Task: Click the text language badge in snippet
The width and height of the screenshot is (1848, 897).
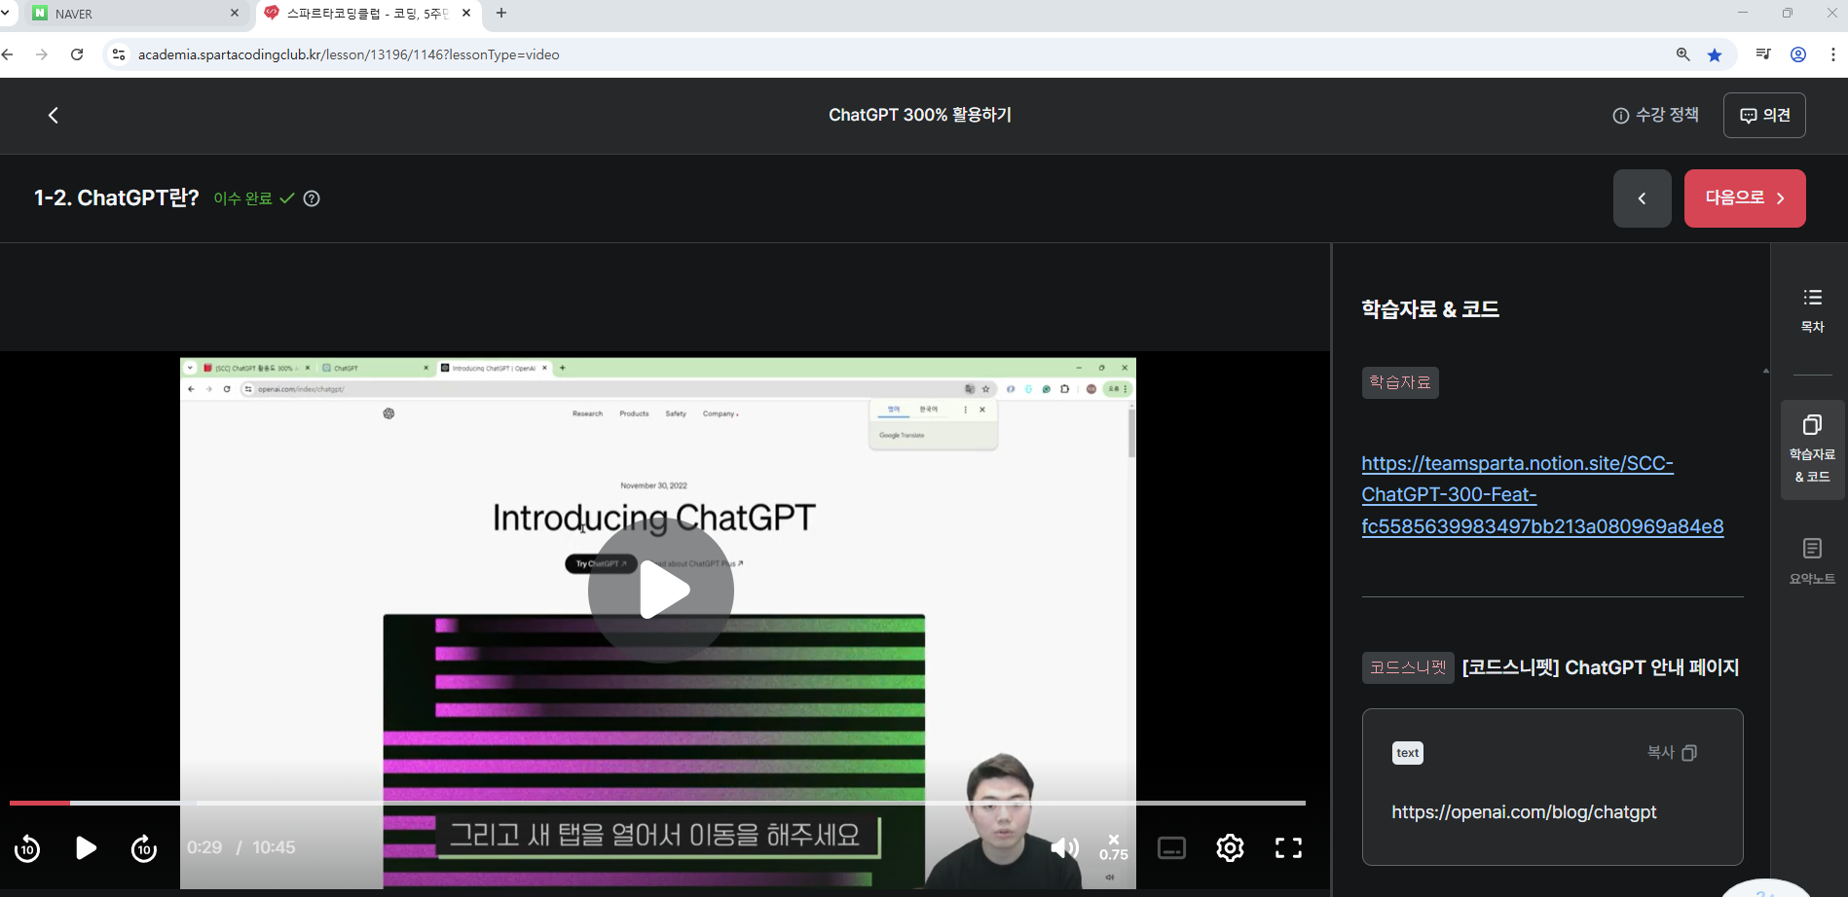Action: [x=1408, y=753]
